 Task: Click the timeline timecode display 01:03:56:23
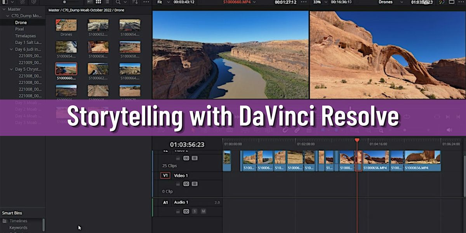point(187,144)
